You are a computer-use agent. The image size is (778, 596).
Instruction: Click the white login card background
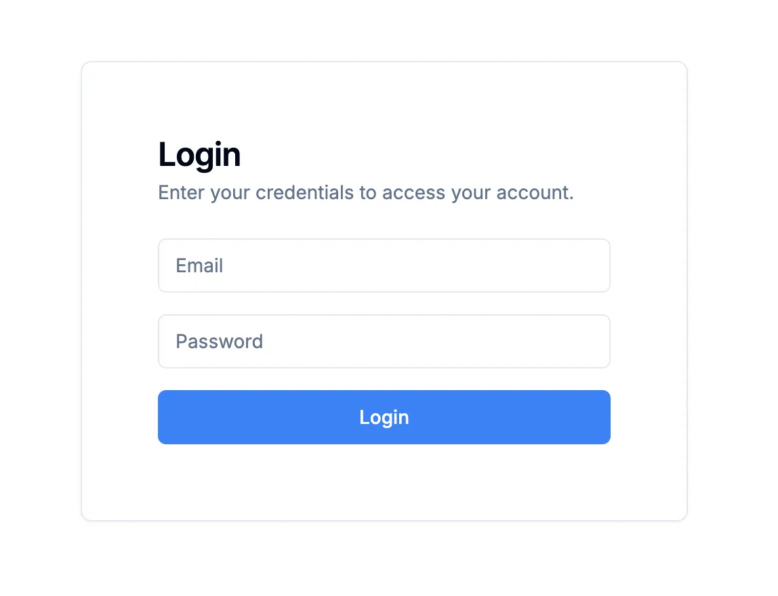[384, 481]
